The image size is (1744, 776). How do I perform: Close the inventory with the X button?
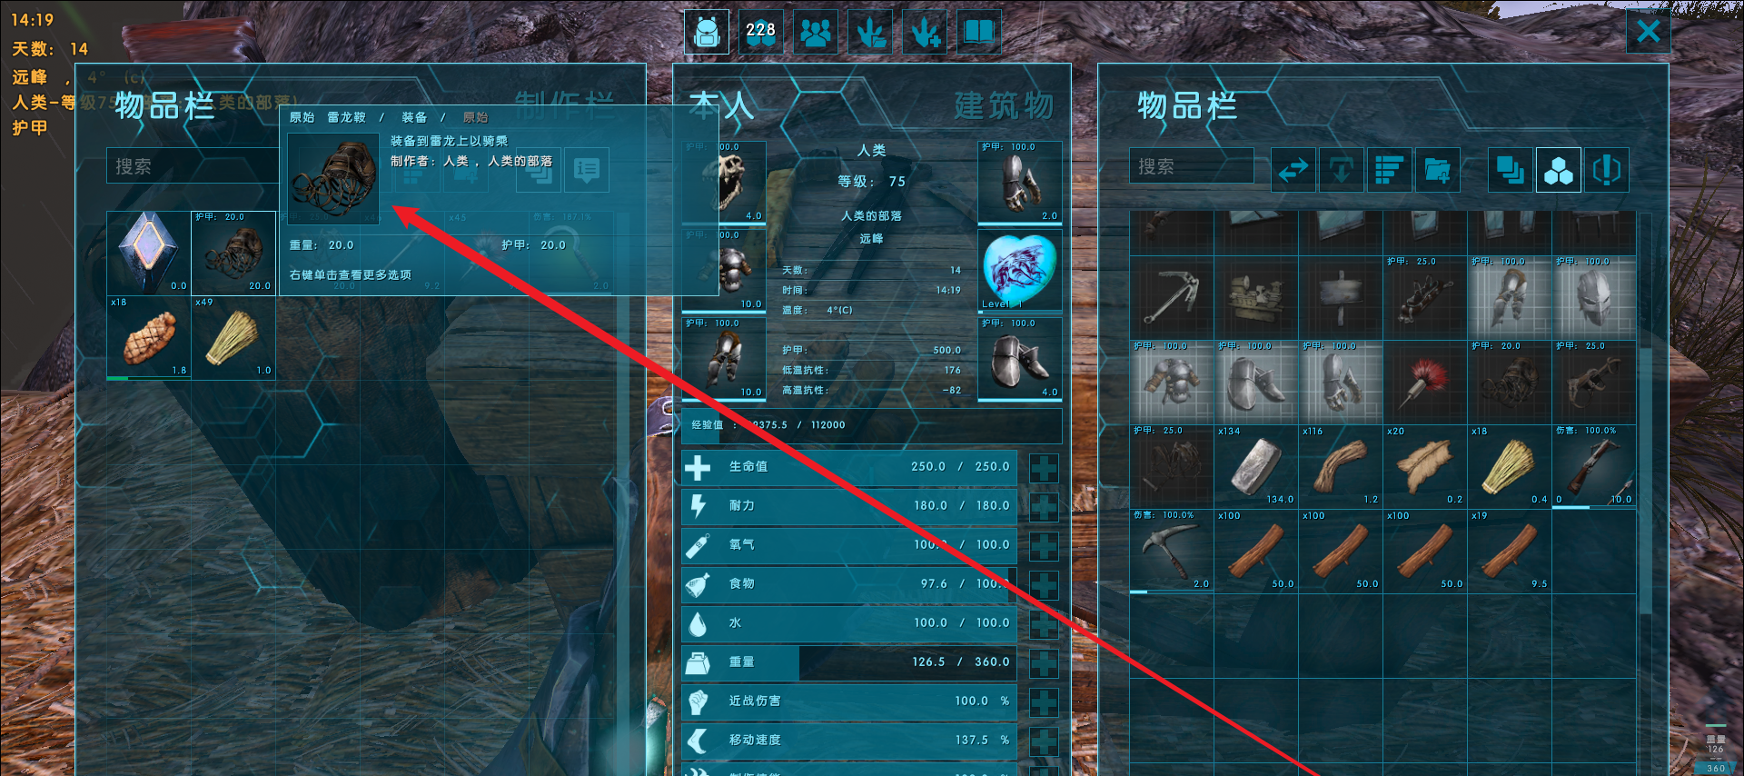[1649, 32]
